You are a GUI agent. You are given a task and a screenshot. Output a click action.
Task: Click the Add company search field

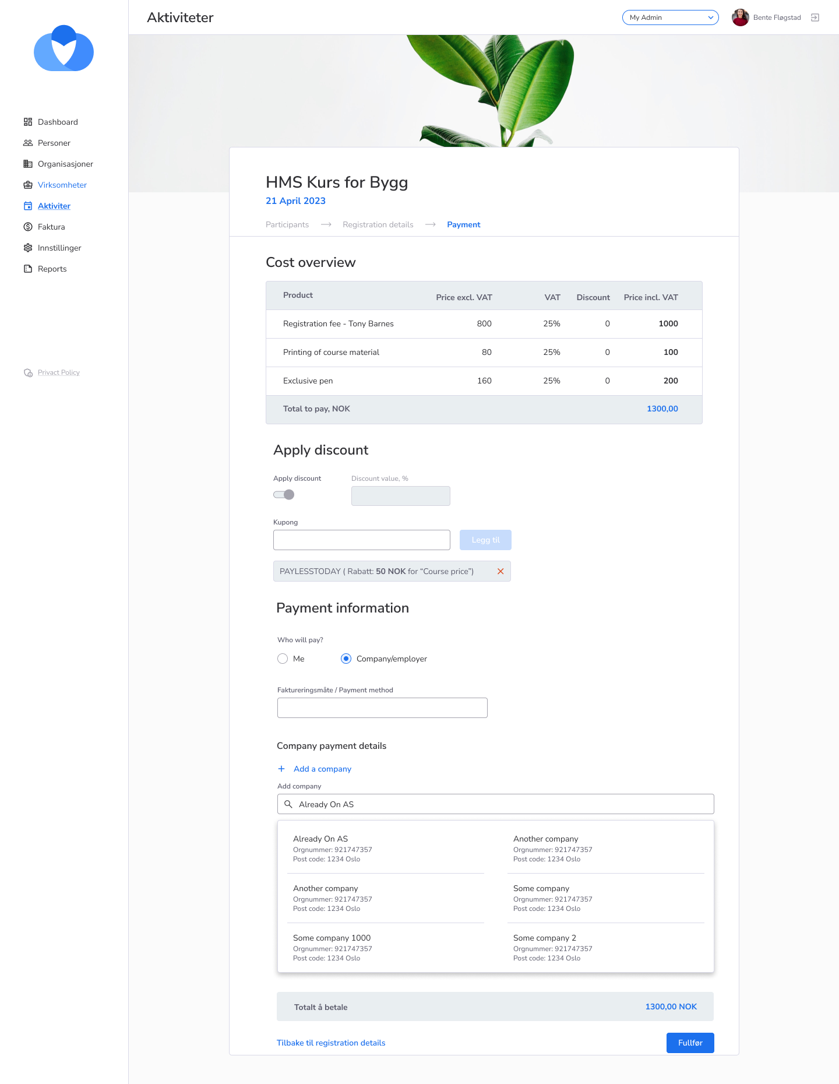[x=496, y=804]
